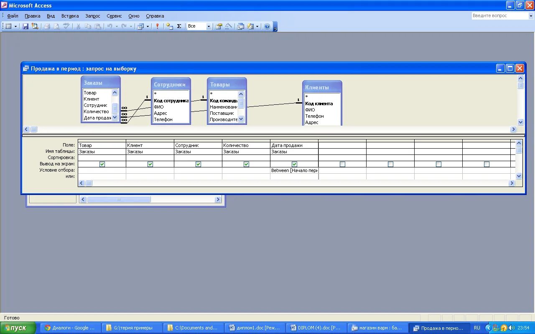Image resolution: width=535 pixels, height=334 pixels.
Task: Open the Вид menu
Action: (x=51, y=16)
